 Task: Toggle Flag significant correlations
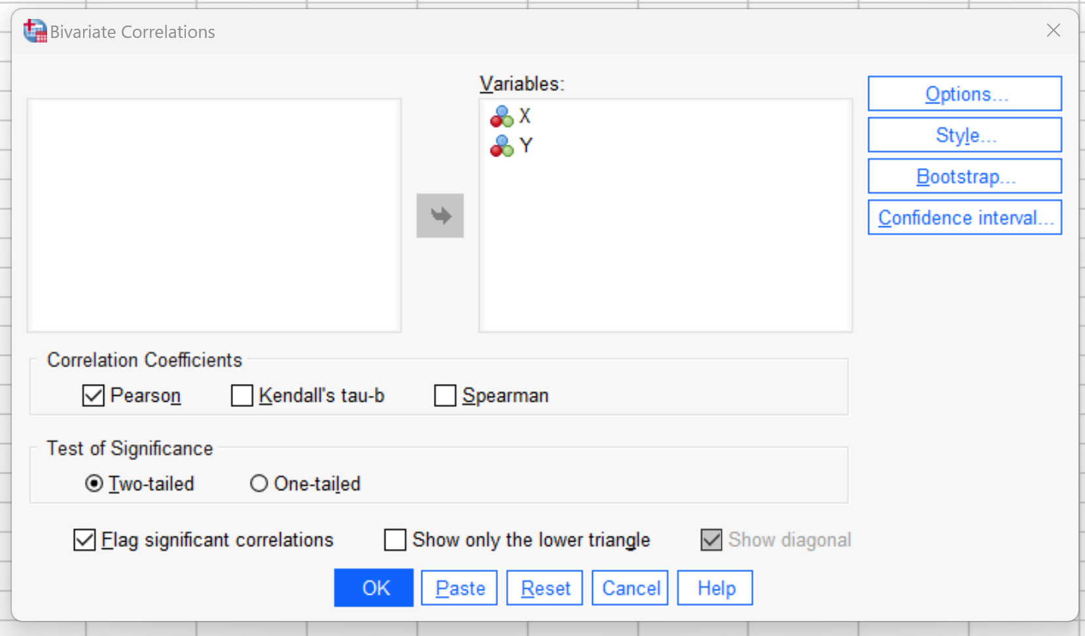[x=84, y=540]
